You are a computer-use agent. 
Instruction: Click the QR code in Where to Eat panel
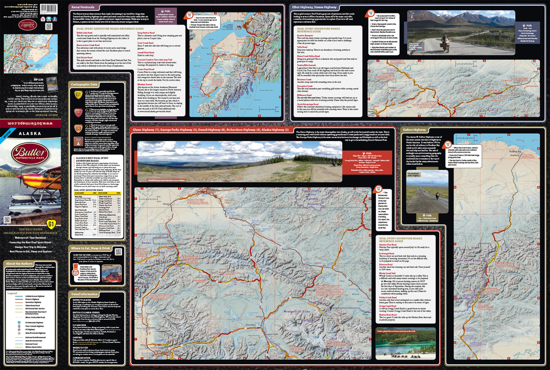pos(118,252)
